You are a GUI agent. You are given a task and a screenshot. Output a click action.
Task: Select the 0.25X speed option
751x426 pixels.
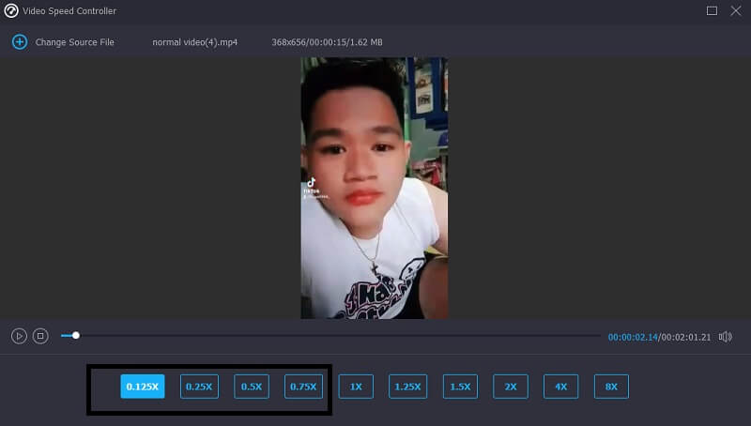pyautogui.click(x=199, y=387)
